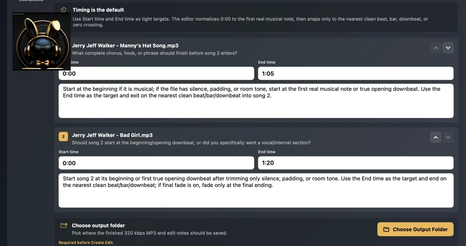The image size is (466, 246).
Task: Focus the Start time field of Manny's Hat Song
Action: (156, 74)
